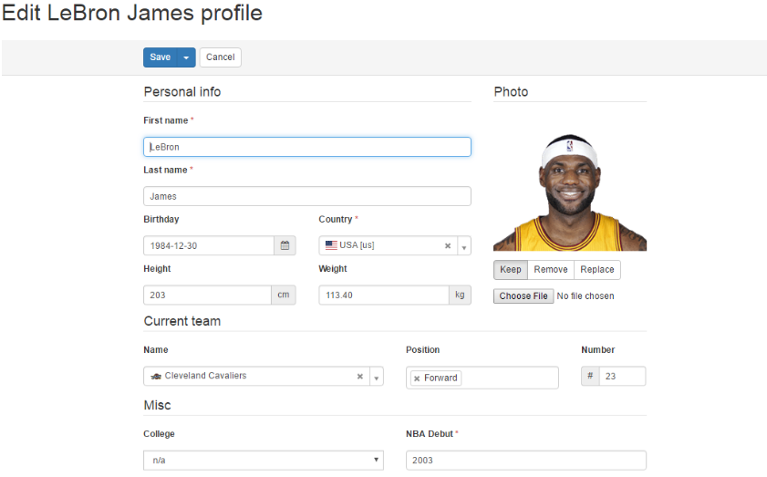This screenshot has width=767, height=477.
Task: Select the Remove photo option
Action: click(x=551, y=270)
